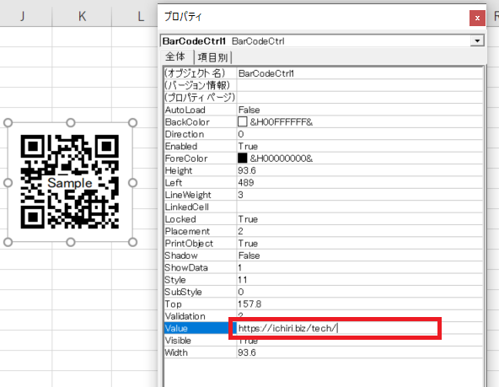
Task: Select column L header
Action: (x=135, y=15)
